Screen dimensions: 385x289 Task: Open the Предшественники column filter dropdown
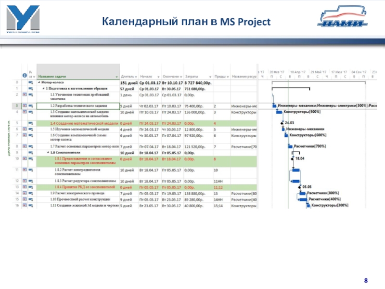point(228,77)
